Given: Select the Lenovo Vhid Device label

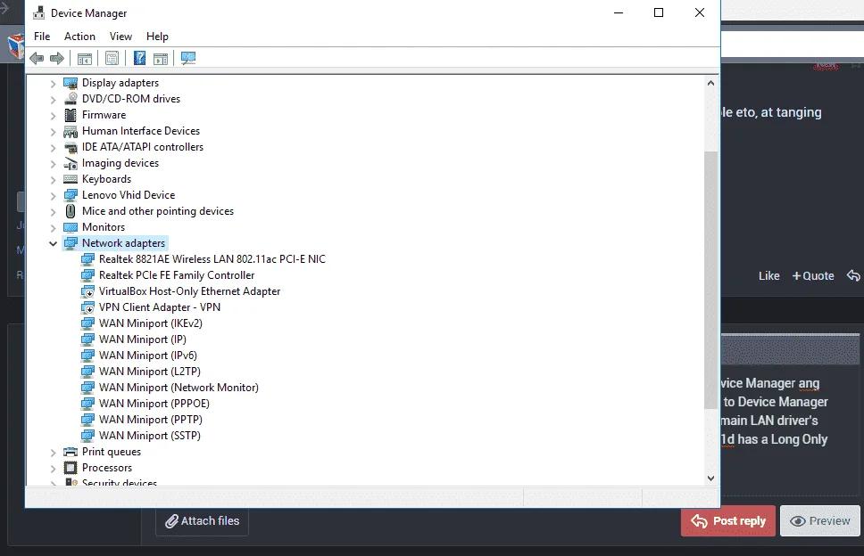Looking at the screenshot, I should [x=129, y=195].
